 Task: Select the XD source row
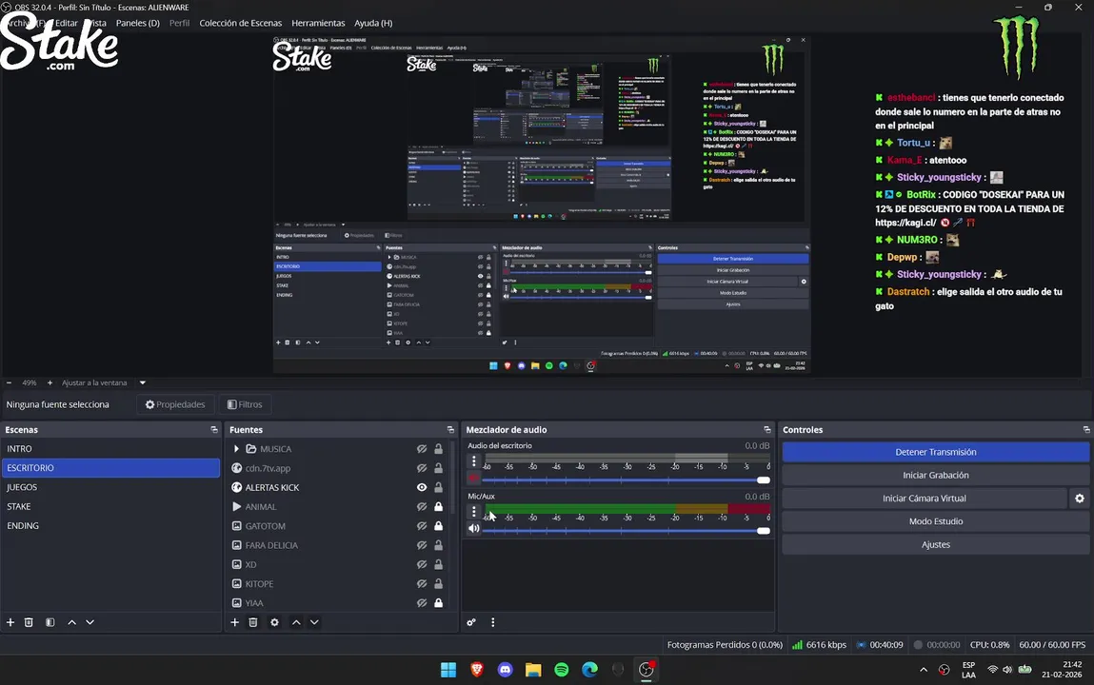point(338,564)
